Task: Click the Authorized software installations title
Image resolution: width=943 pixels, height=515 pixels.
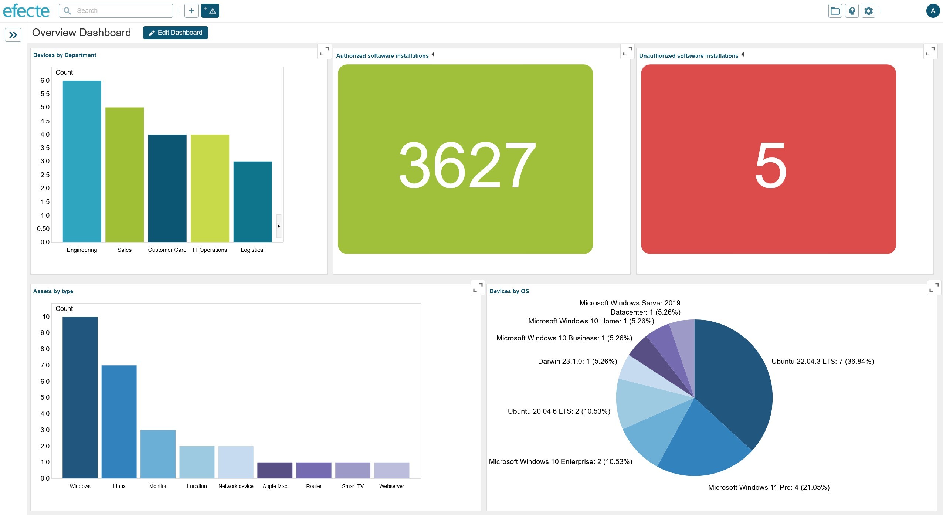Action: (x=382, y=56)
